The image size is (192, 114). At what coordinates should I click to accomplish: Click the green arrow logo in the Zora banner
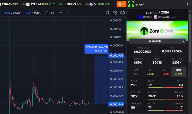point(144,31)
